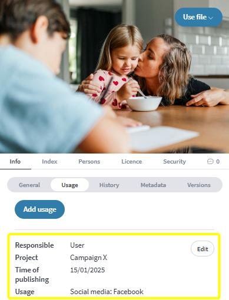Click the Social media: Facebook usage text
The width and height of the screenshot is (229, 300).
pos(107,292)
